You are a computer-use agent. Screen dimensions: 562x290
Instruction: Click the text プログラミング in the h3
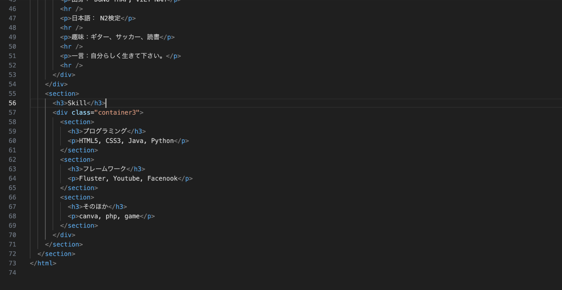[105, 131]
